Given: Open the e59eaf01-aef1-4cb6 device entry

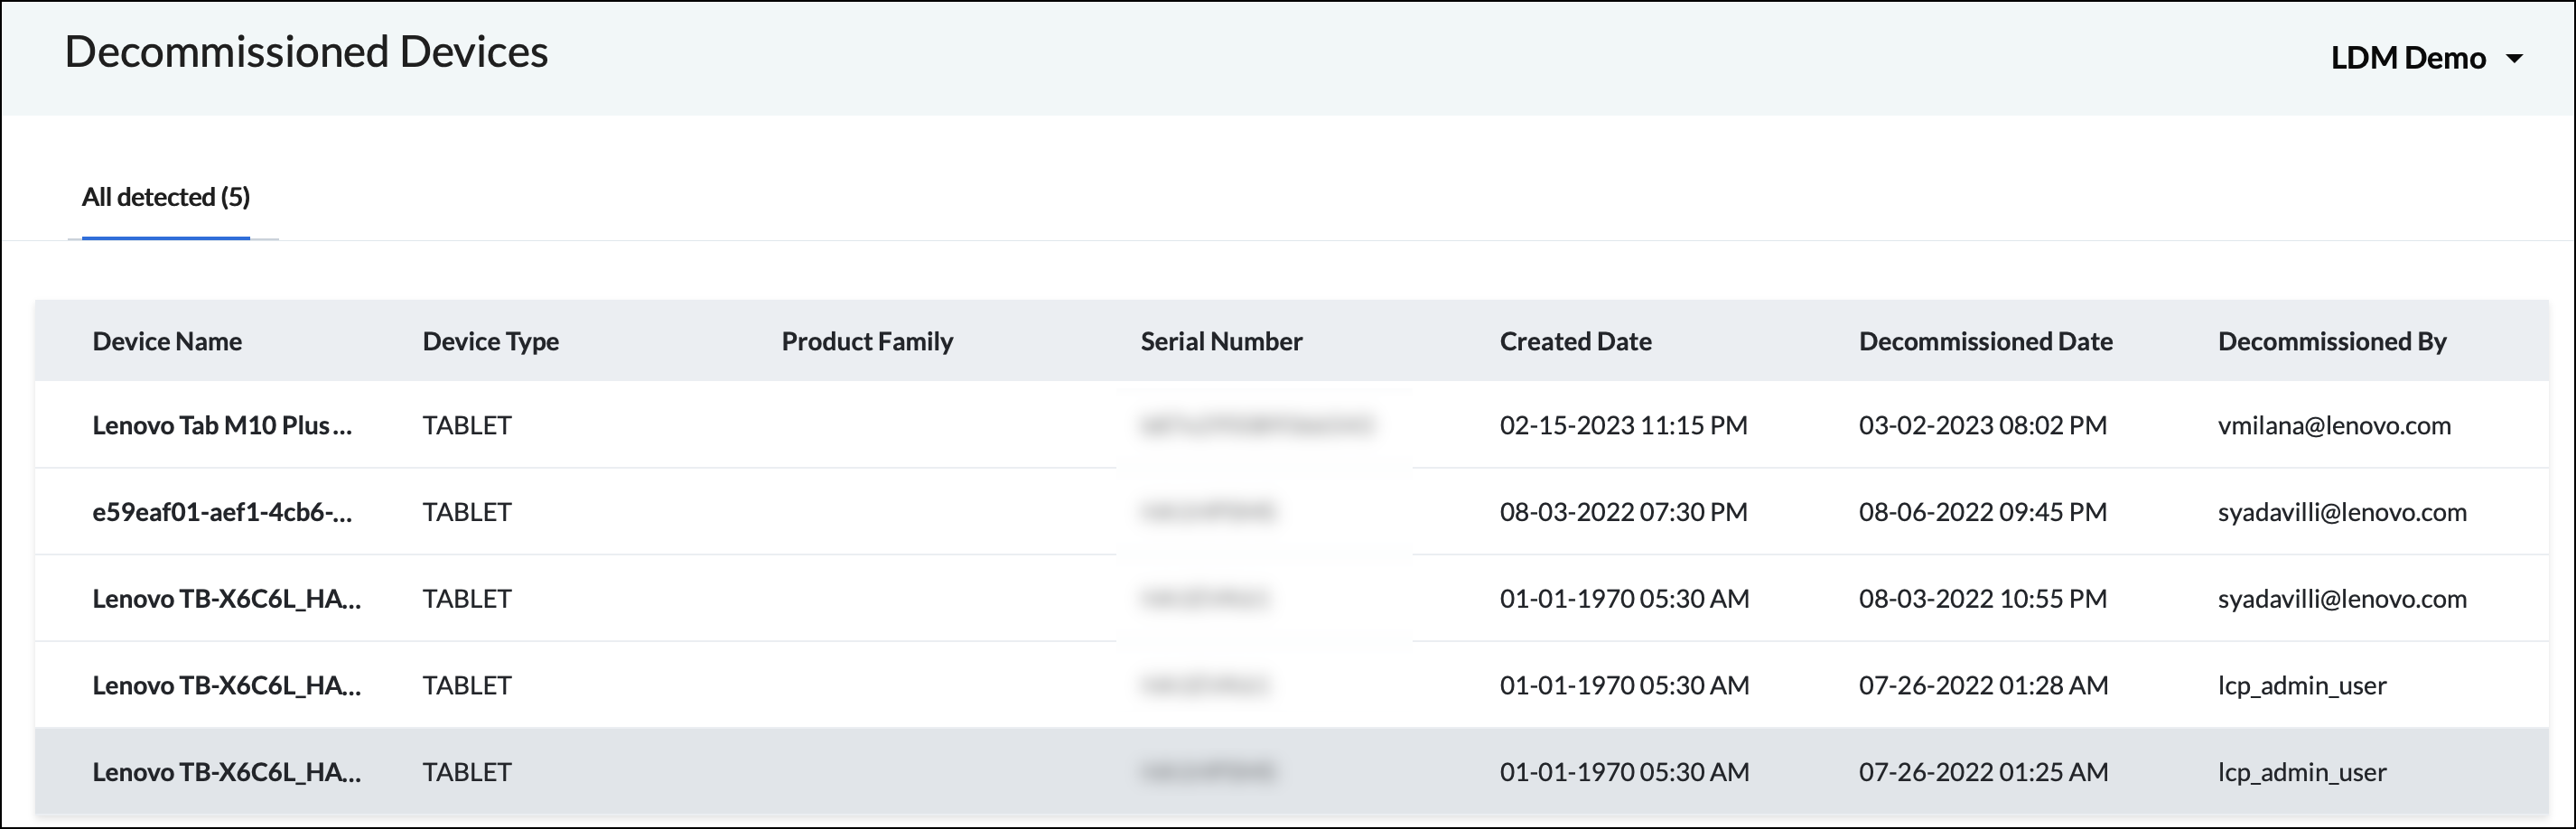Looking at the screenshot, I should 222,512.
